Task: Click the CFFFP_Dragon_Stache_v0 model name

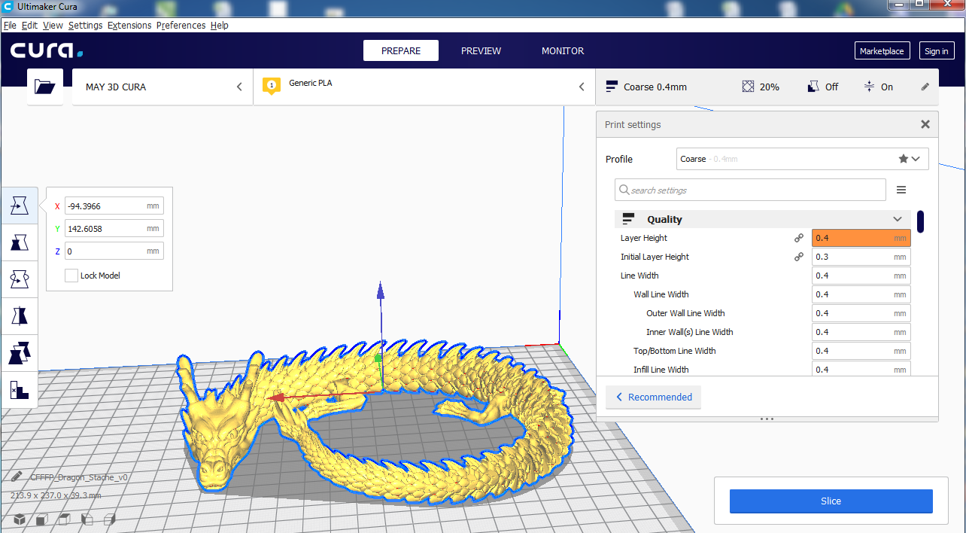Action: [79, 477]
